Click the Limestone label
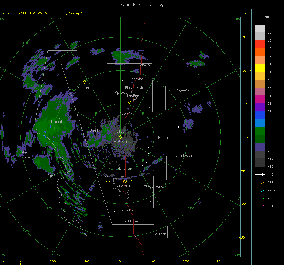 60,122
